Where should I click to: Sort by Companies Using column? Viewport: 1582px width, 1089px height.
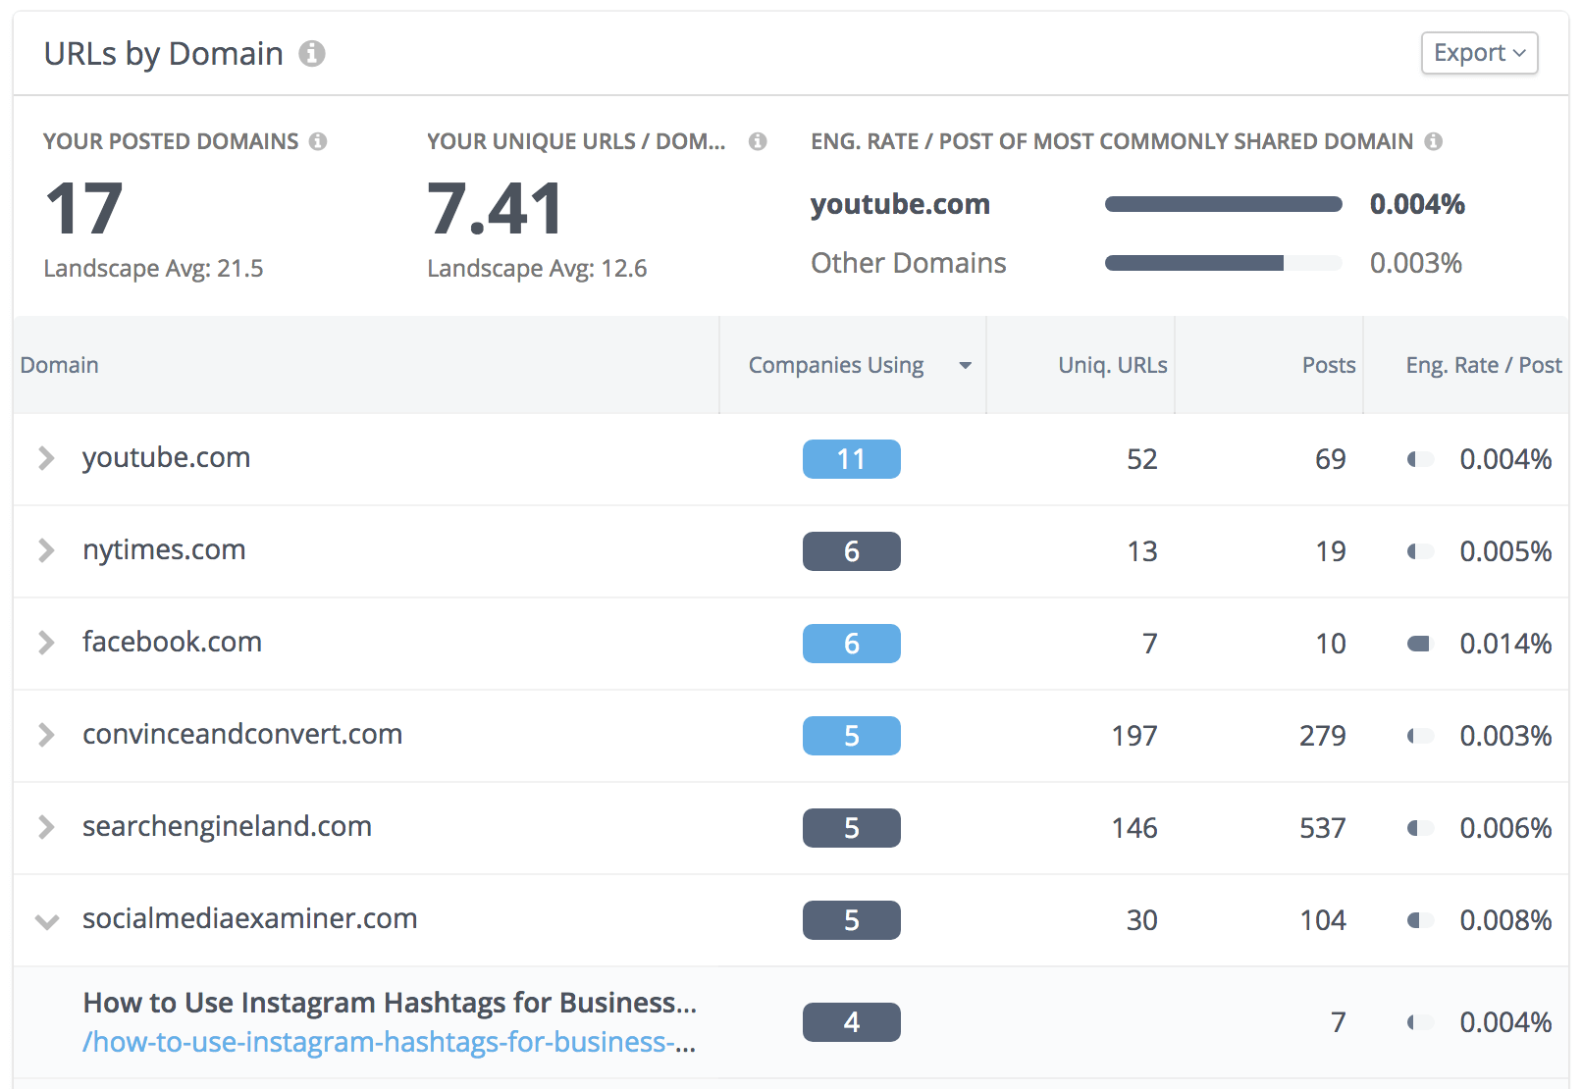(852, 365)
